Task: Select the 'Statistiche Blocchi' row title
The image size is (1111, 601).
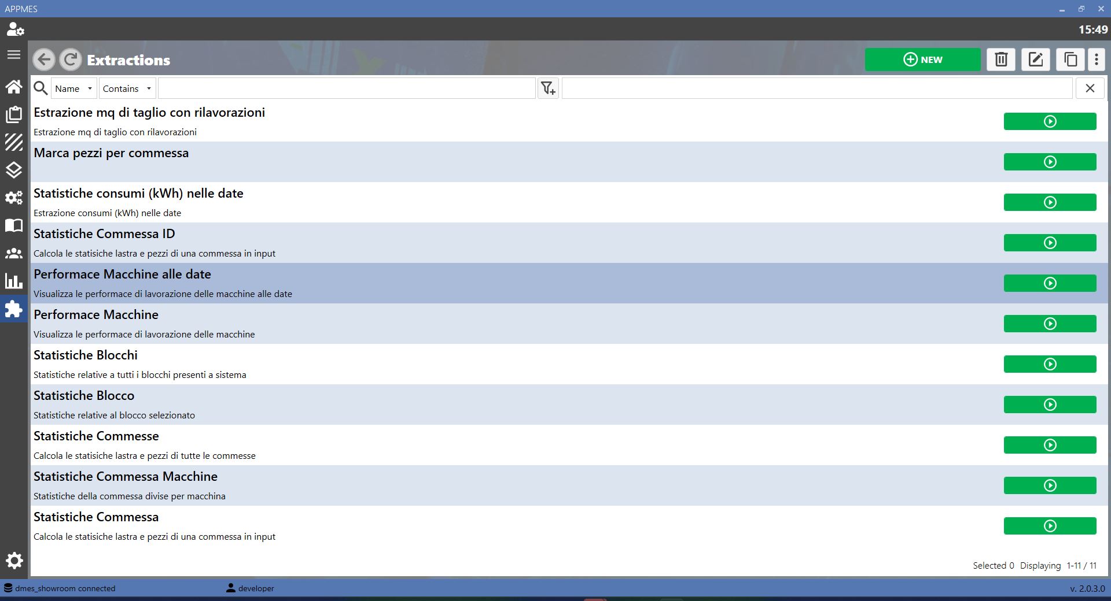Action: tap(86, 355)
